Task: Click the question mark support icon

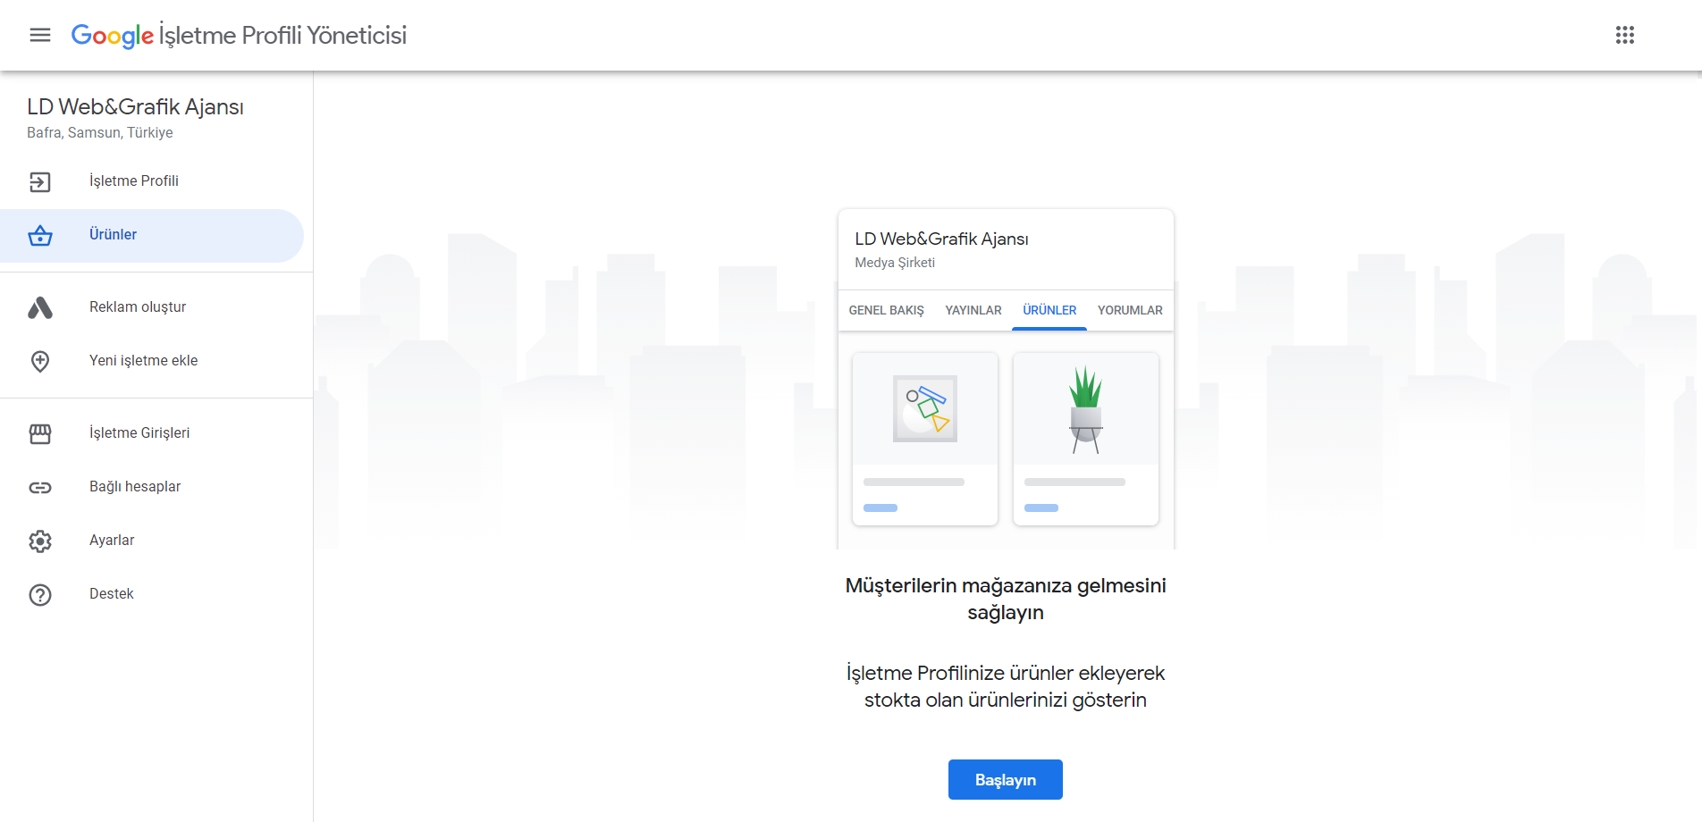Action: [40, 595]
